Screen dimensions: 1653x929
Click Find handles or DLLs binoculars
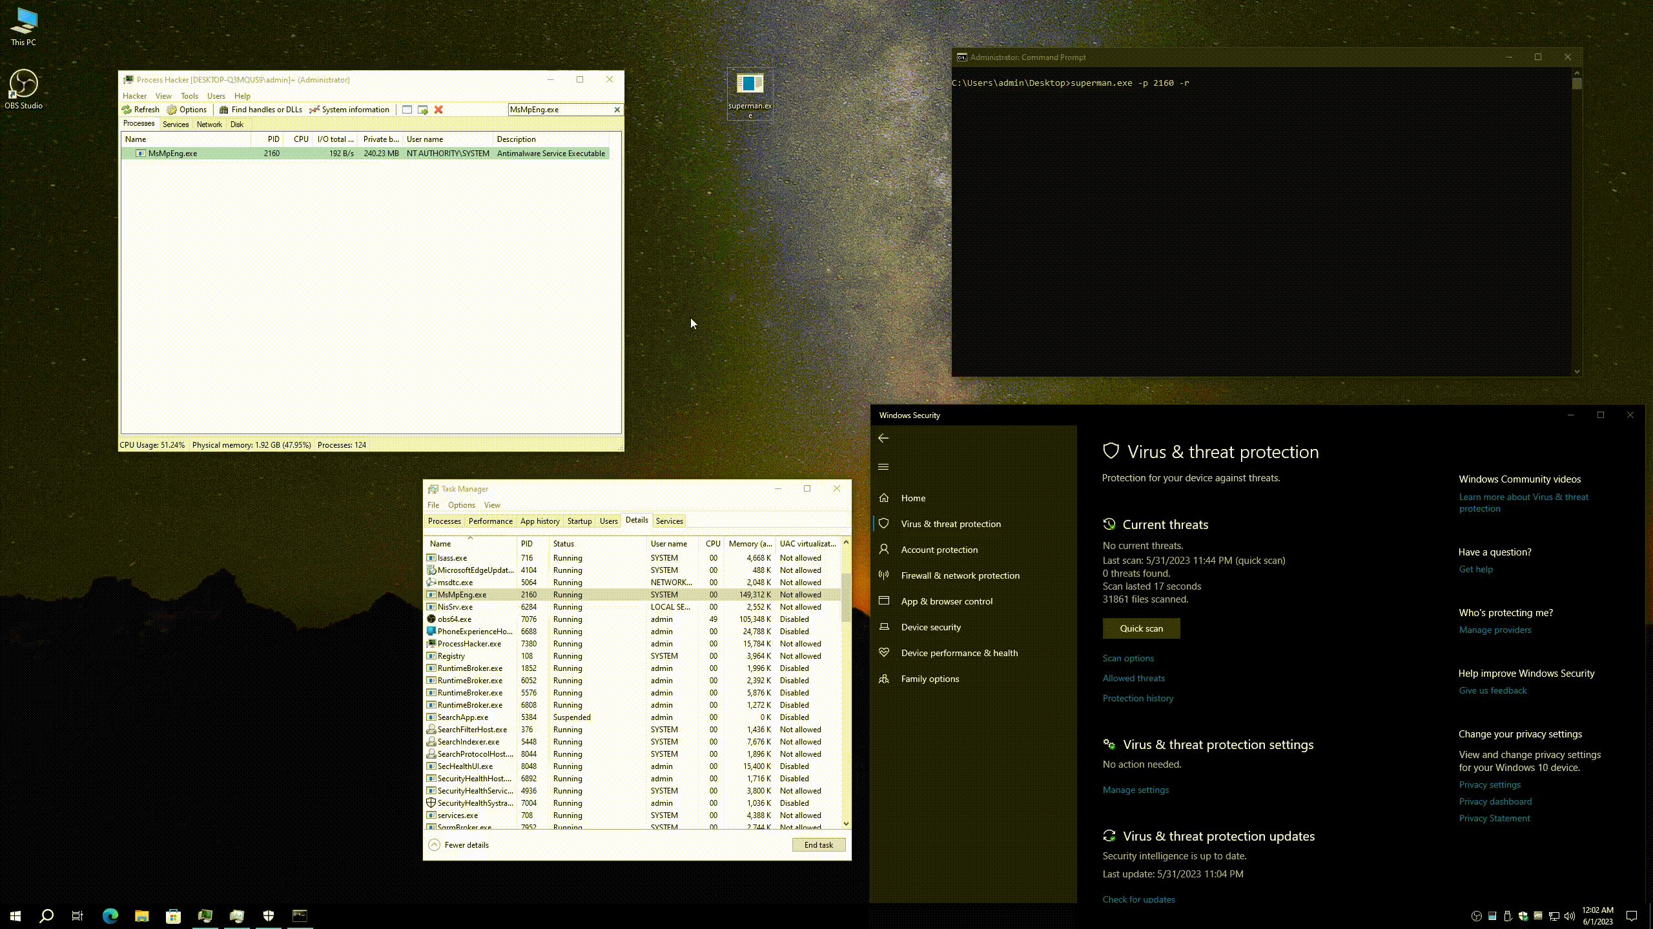[x=260, y=110]
